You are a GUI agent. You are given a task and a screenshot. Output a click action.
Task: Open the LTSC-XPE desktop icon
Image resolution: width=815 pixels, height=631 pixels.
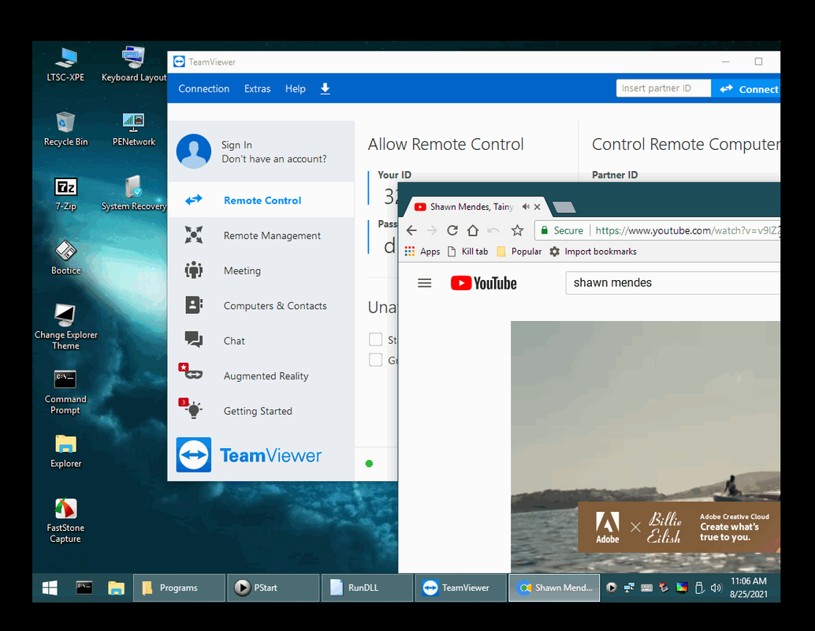pyautogui.click(x=65, y=65)
